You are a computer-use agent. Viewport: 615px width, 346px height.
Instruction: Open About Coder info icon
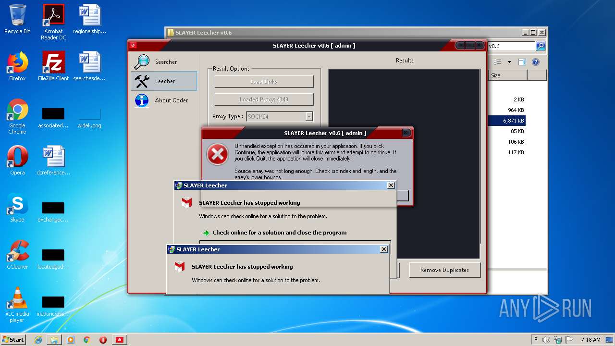click(142, 100)
